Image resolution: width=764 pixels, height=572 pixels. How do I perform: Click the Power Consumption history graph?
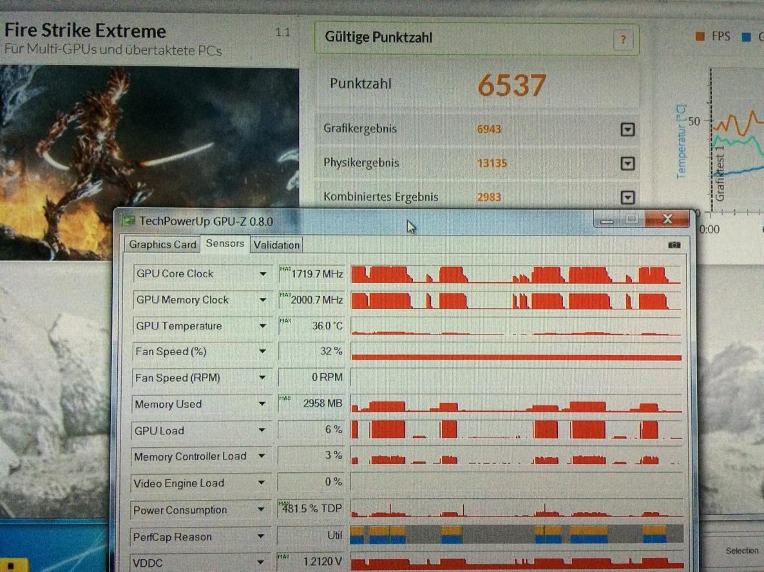click(517, 508)
